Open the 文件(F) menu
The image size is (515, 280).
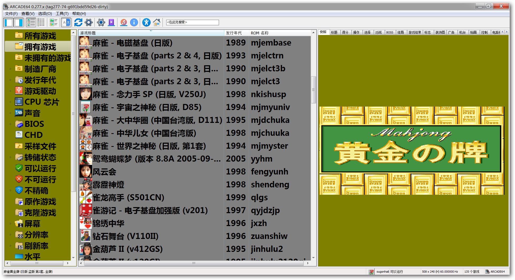point(11,14)
